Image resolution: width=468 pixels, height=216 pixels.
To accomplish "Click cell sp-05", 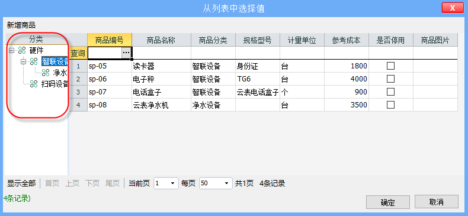I will (x=110, y=66).
